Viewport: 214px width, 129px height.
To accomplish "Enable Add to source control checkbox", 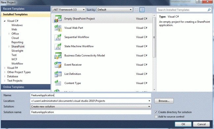I will click(x=156, y=117).
